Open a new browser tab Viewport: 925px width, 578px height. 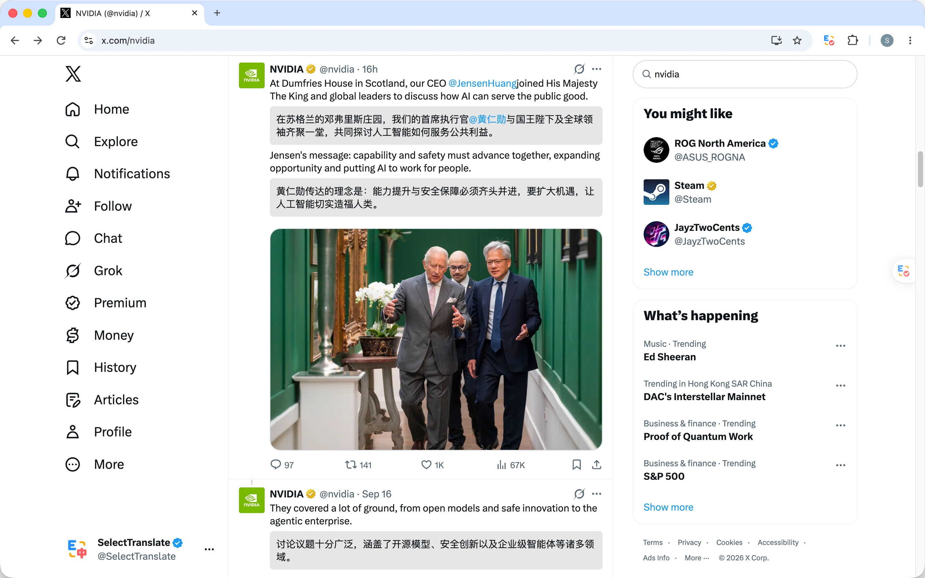(x=217, y=13)
